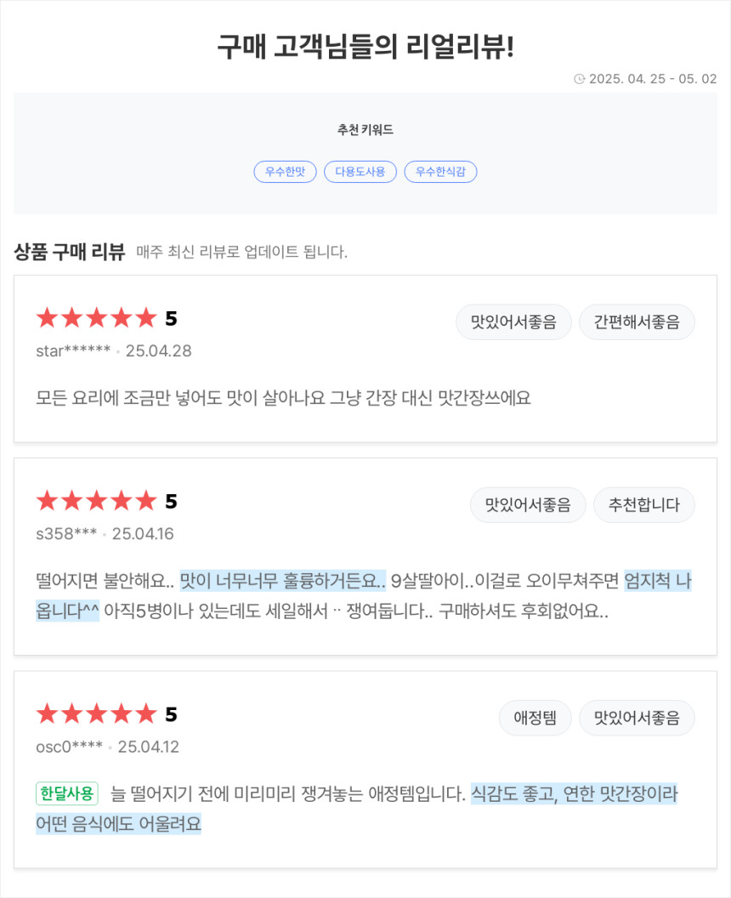This screenshot has height=898, width=731.
Task: Click the 애정템 tag on the third review
Action: (x=535, y=718)
